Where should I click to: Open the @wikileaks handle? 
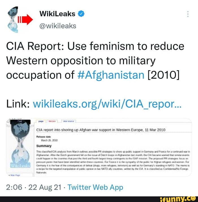pyautogui.click(x=58, y=26)
